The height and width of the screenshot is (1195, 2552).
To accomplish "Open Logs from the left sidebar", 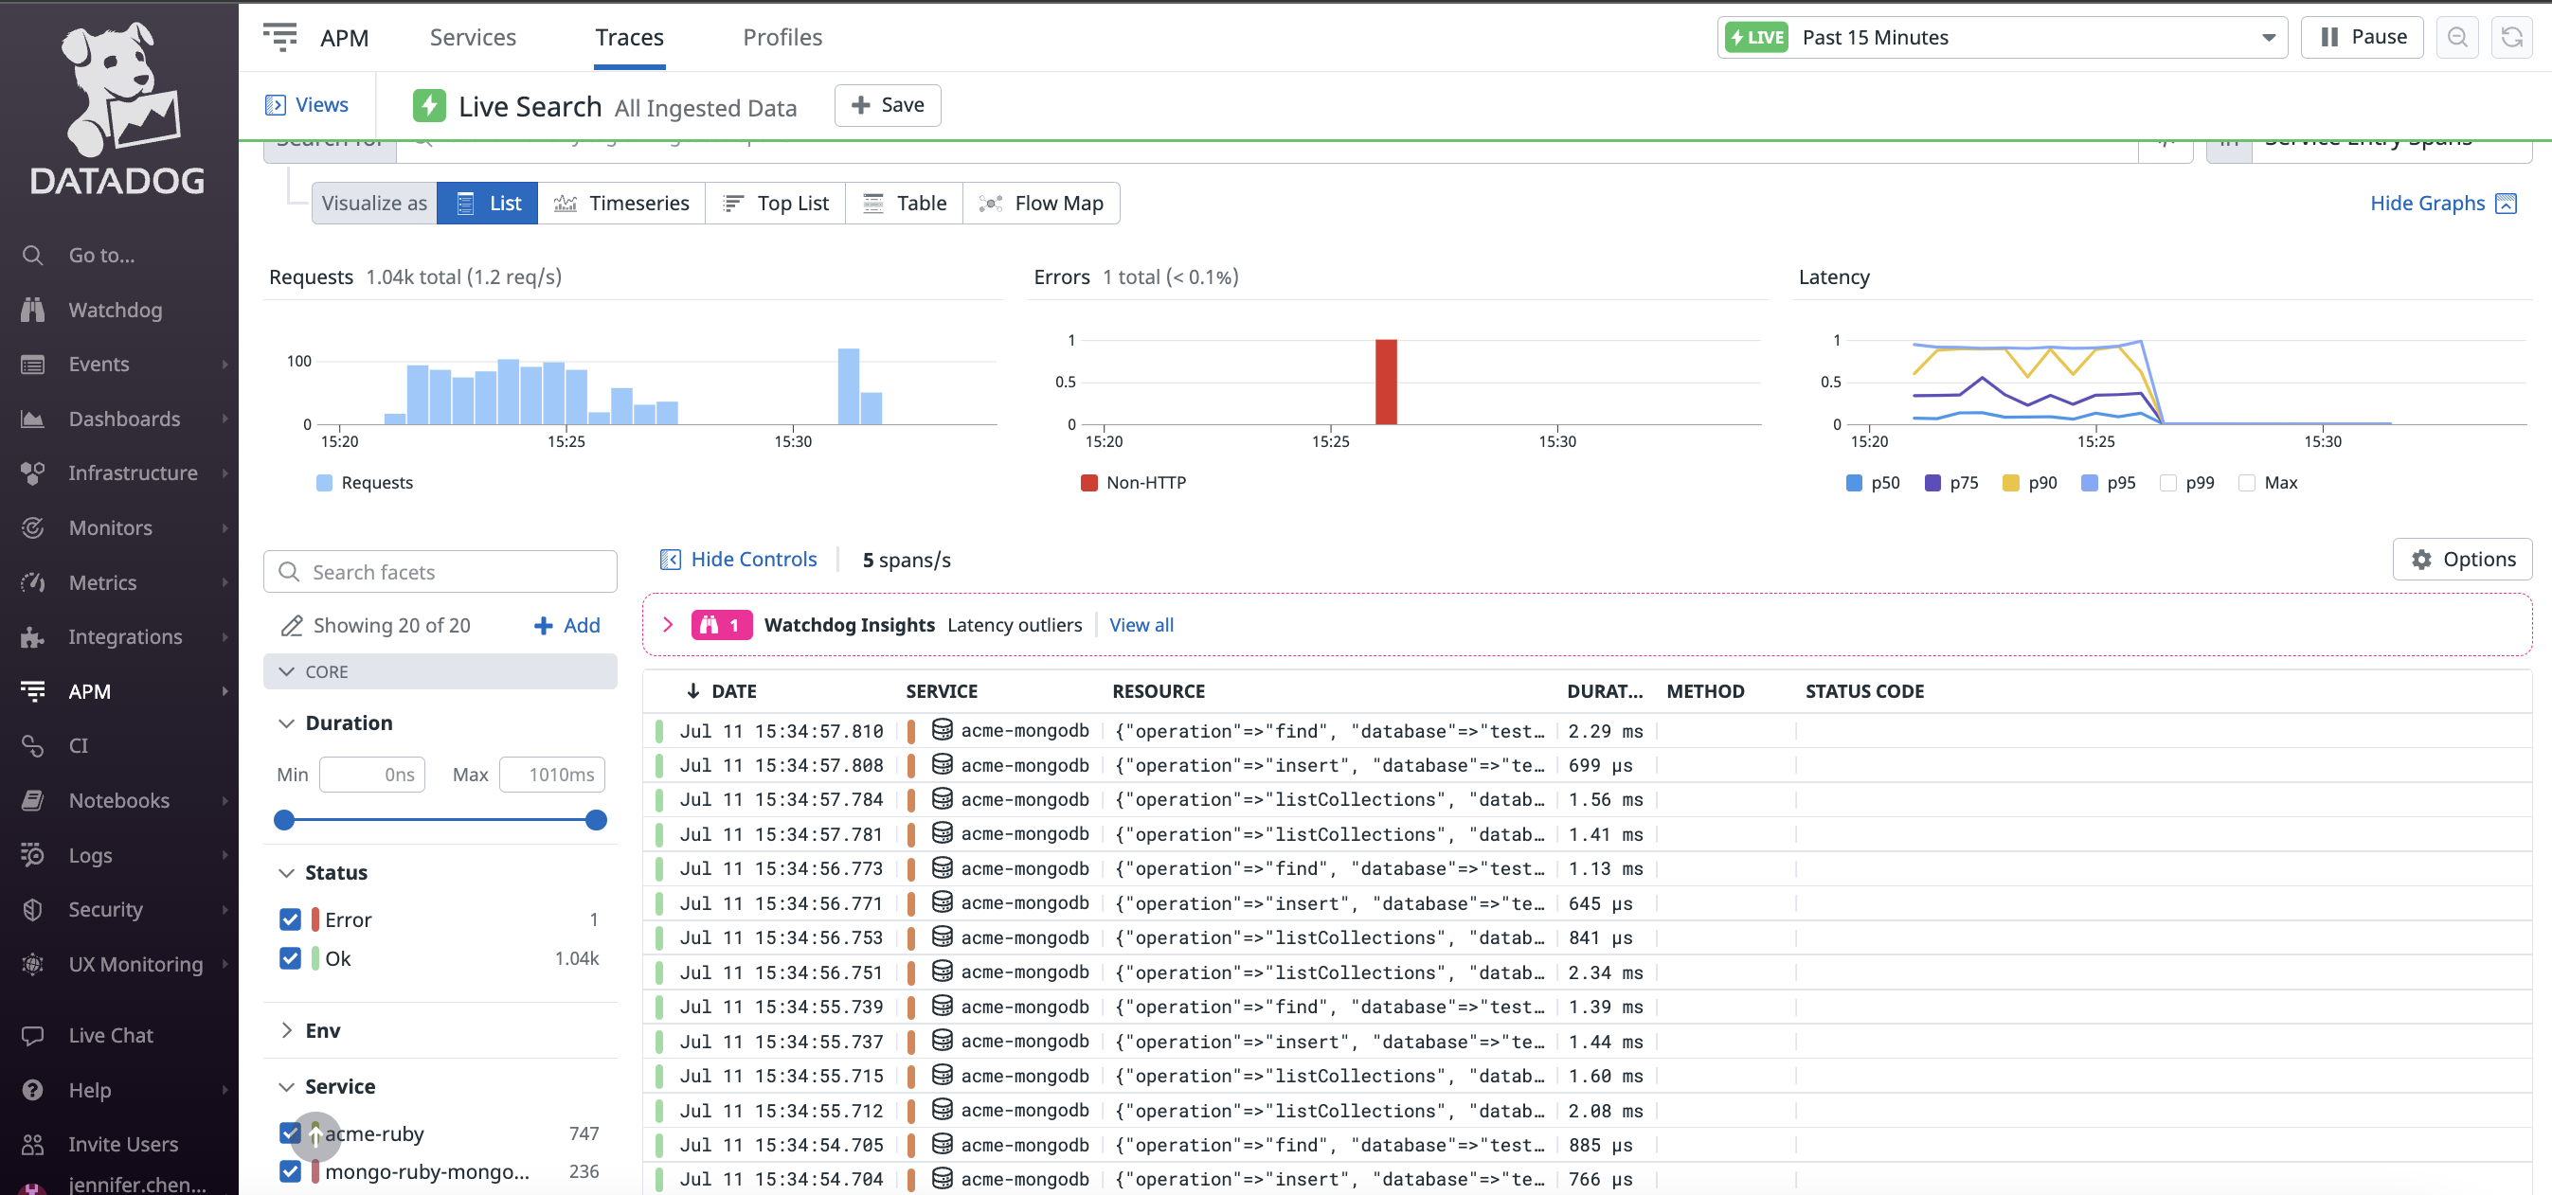I will coord(89,854).
